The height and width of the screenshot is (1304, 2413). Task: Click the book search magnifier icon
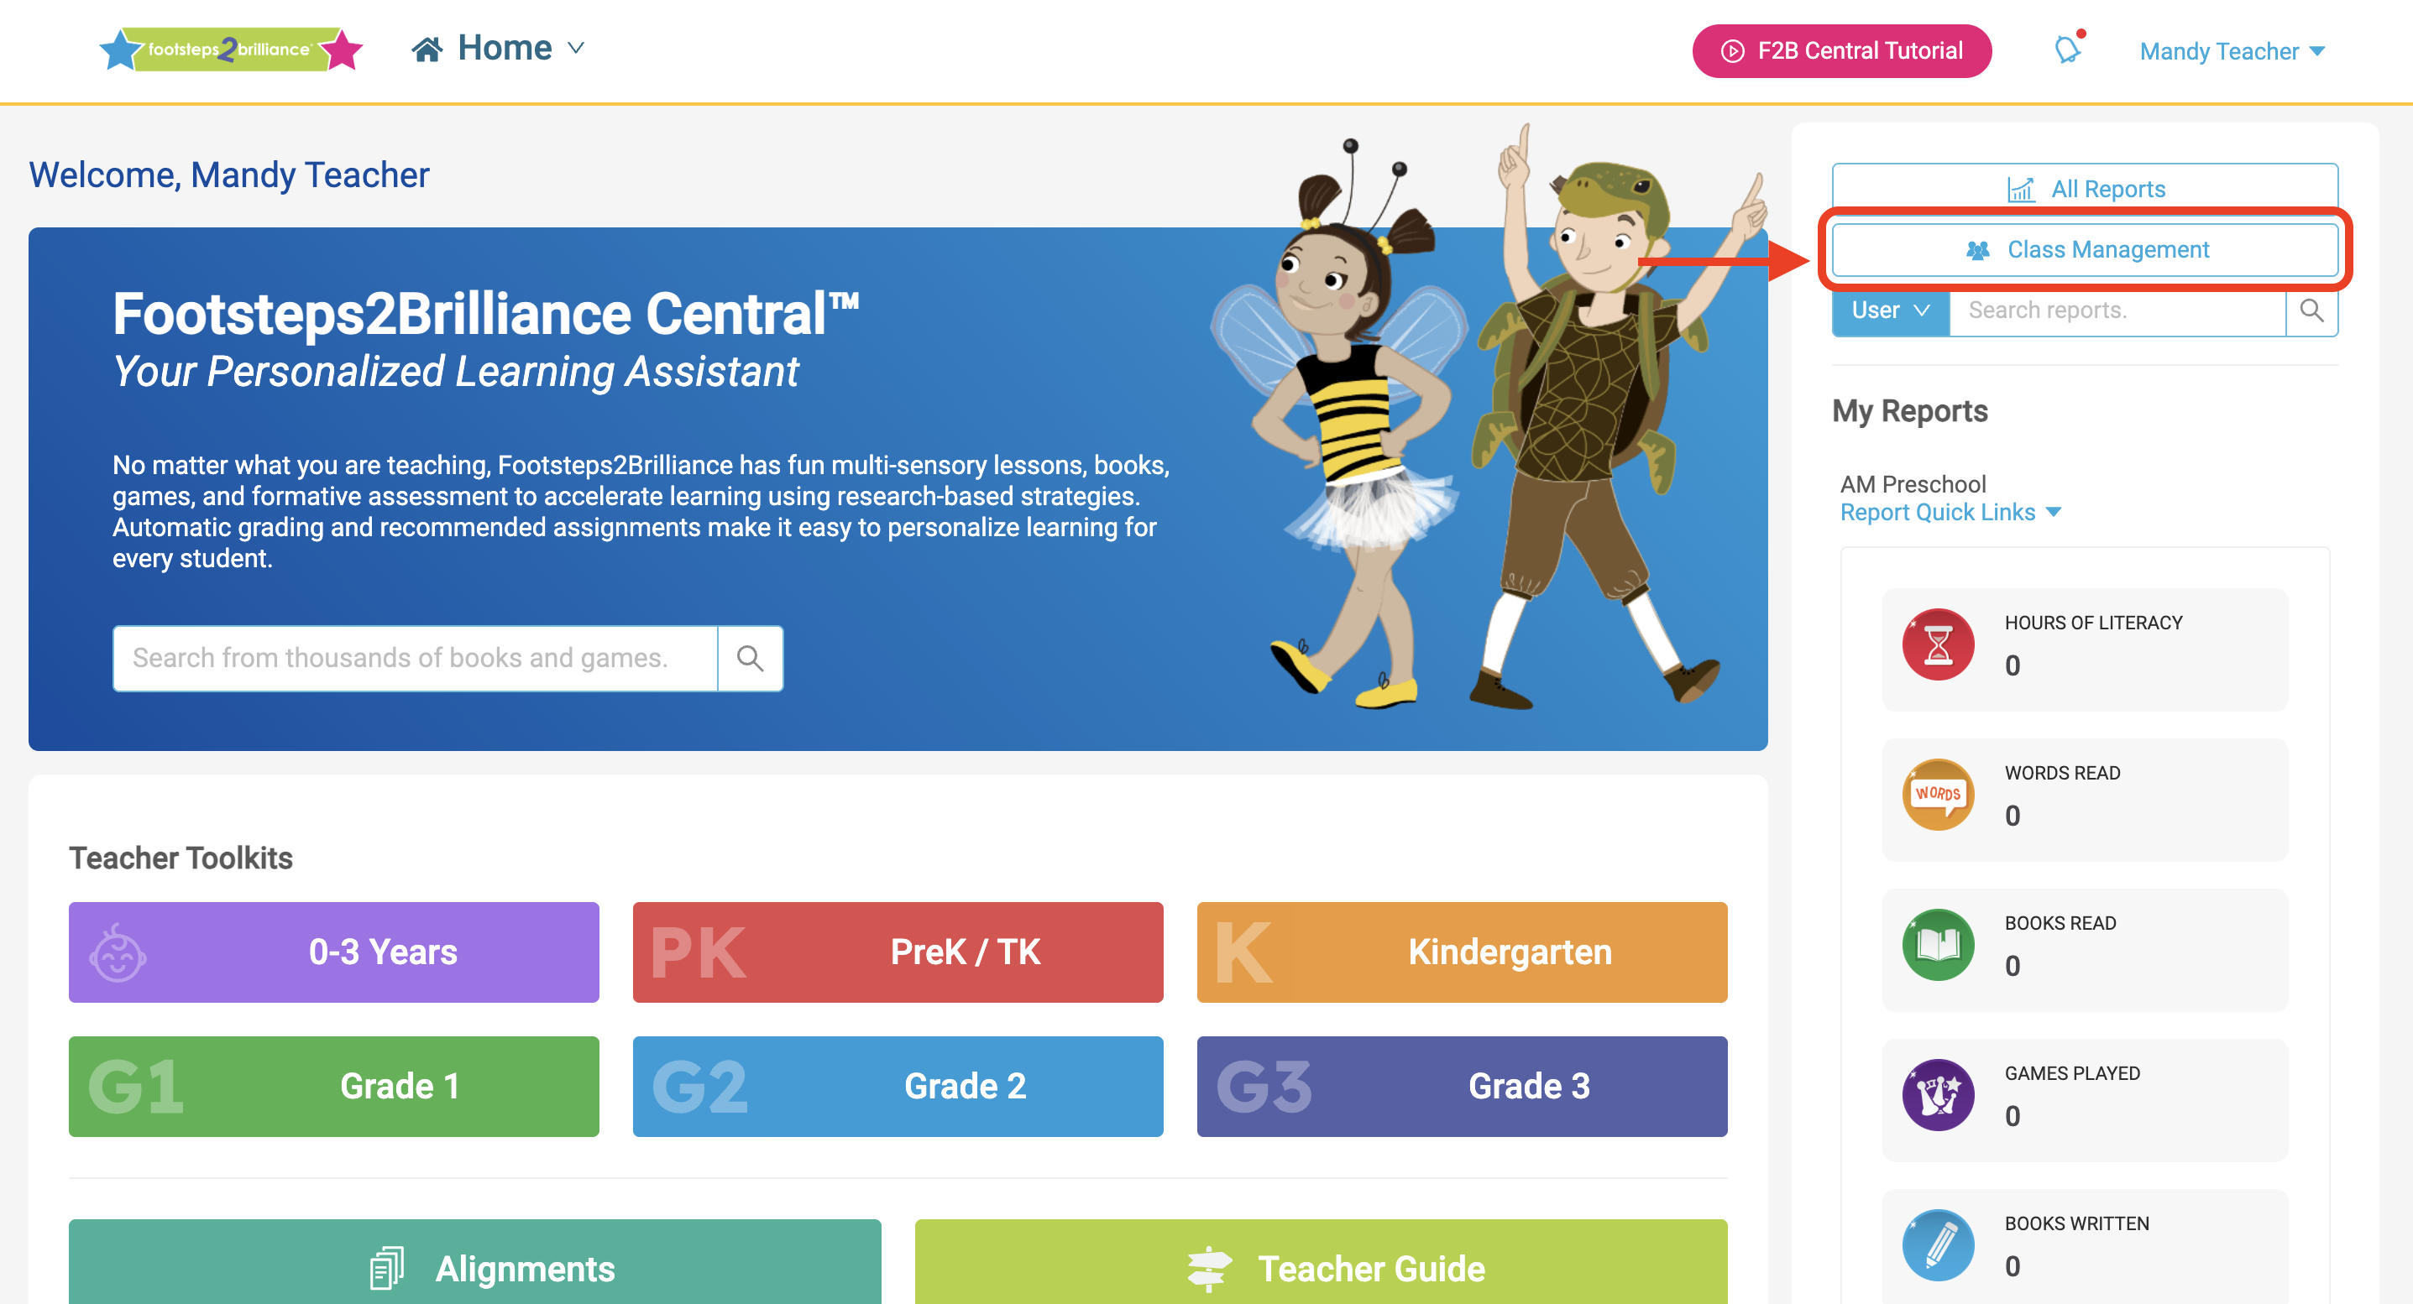(x=750, y=658)
